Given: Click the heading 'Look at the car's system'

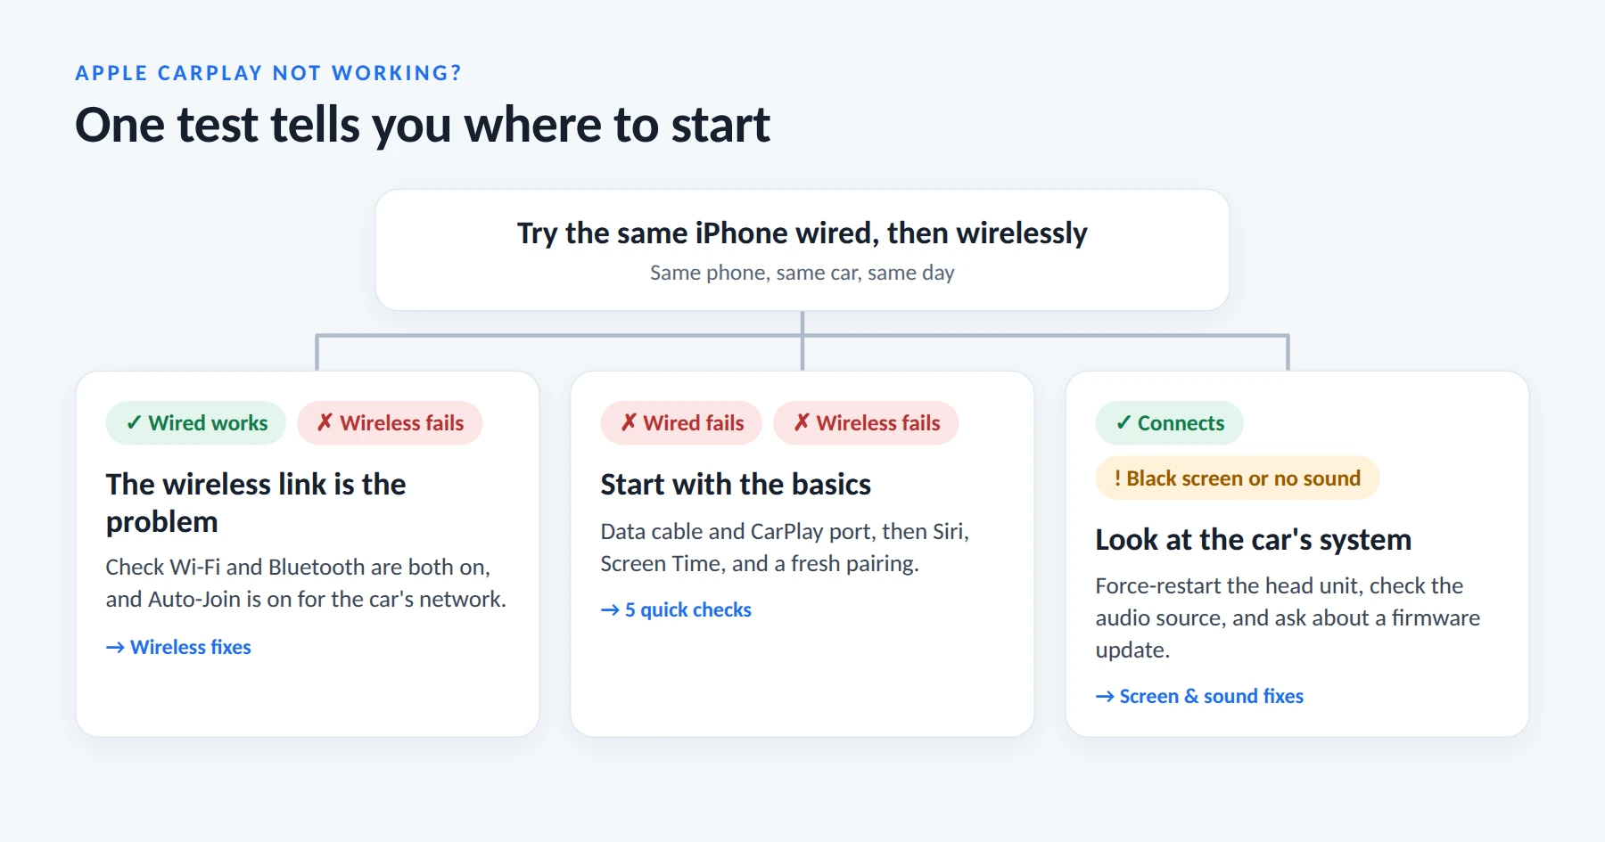Looking at the screenshot, I should click(x=1253, y=539).
